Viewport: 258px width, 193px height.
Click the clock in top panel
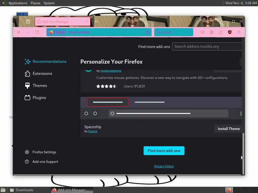point(241,3)
